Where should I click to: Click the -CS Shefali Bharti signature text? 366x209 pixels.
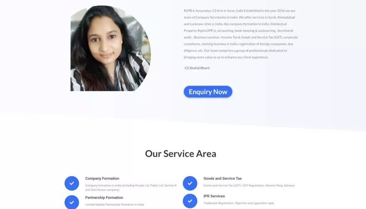(x=197, y=68)
